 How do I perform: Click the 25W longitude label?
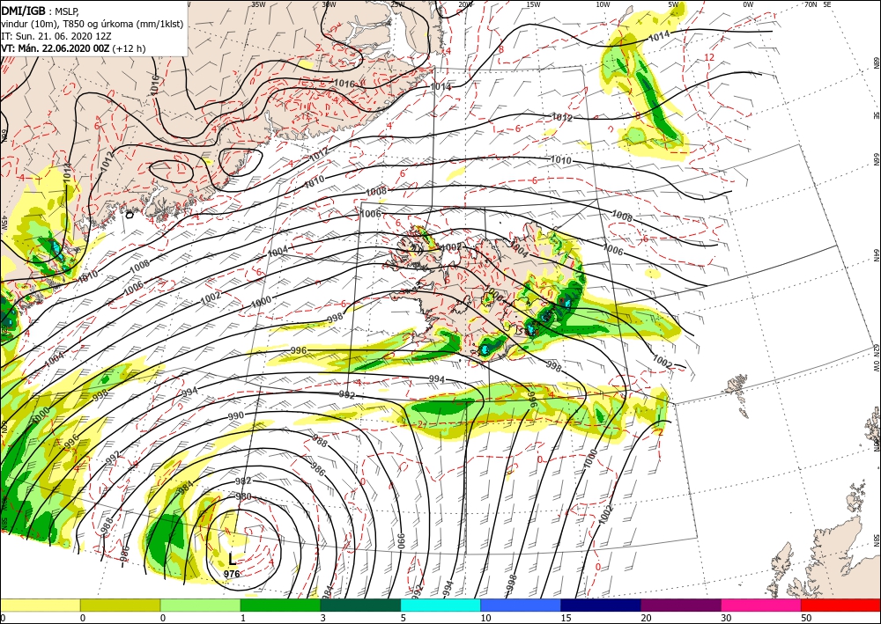pyautogui.click(x=397, y=4)
